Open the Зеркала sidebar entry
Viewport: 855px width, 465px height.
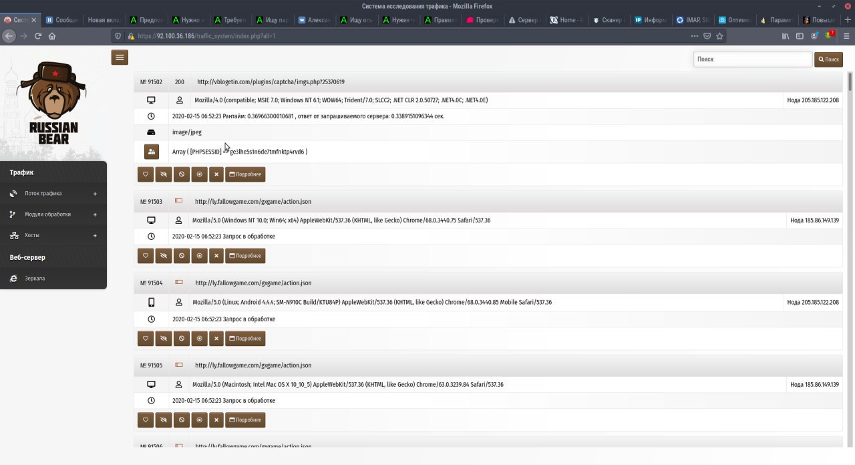pos(53,278)
